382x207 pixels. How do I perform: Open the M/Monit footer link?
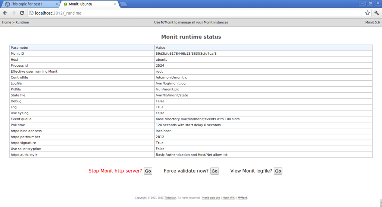[x=242, y=198]
